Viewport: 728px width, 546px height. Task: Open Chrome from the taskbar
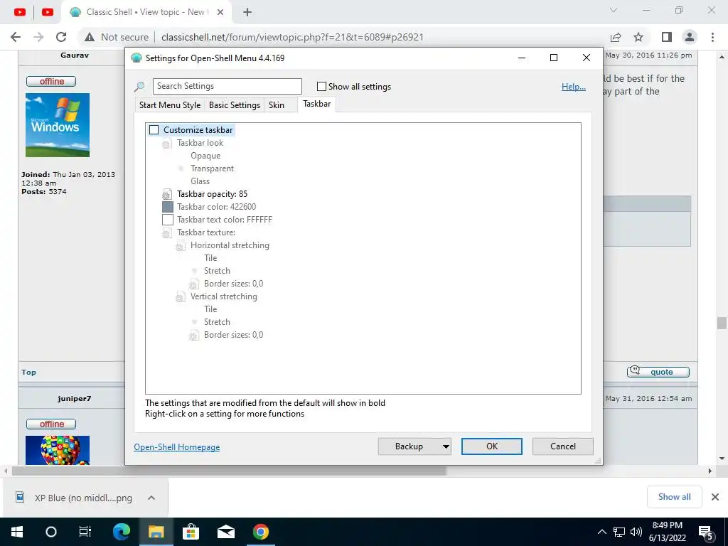260,532
